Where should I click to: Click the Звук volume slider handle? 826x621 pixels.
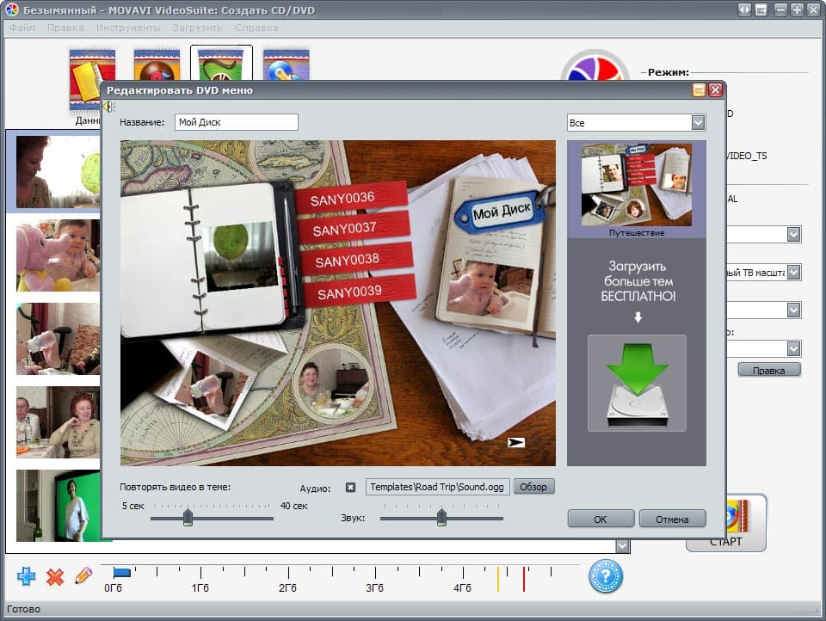pyautogui.click(x=441, y=517)
